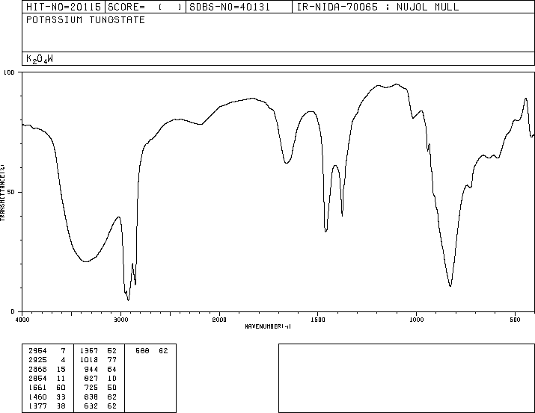
Task: Click the 500 wavenumber axis label
Action: (515, 320)
